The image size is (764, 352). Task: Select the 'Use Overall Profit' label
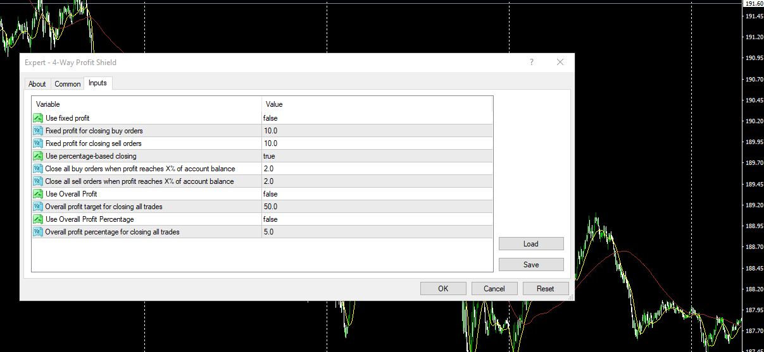pos(72,194)
